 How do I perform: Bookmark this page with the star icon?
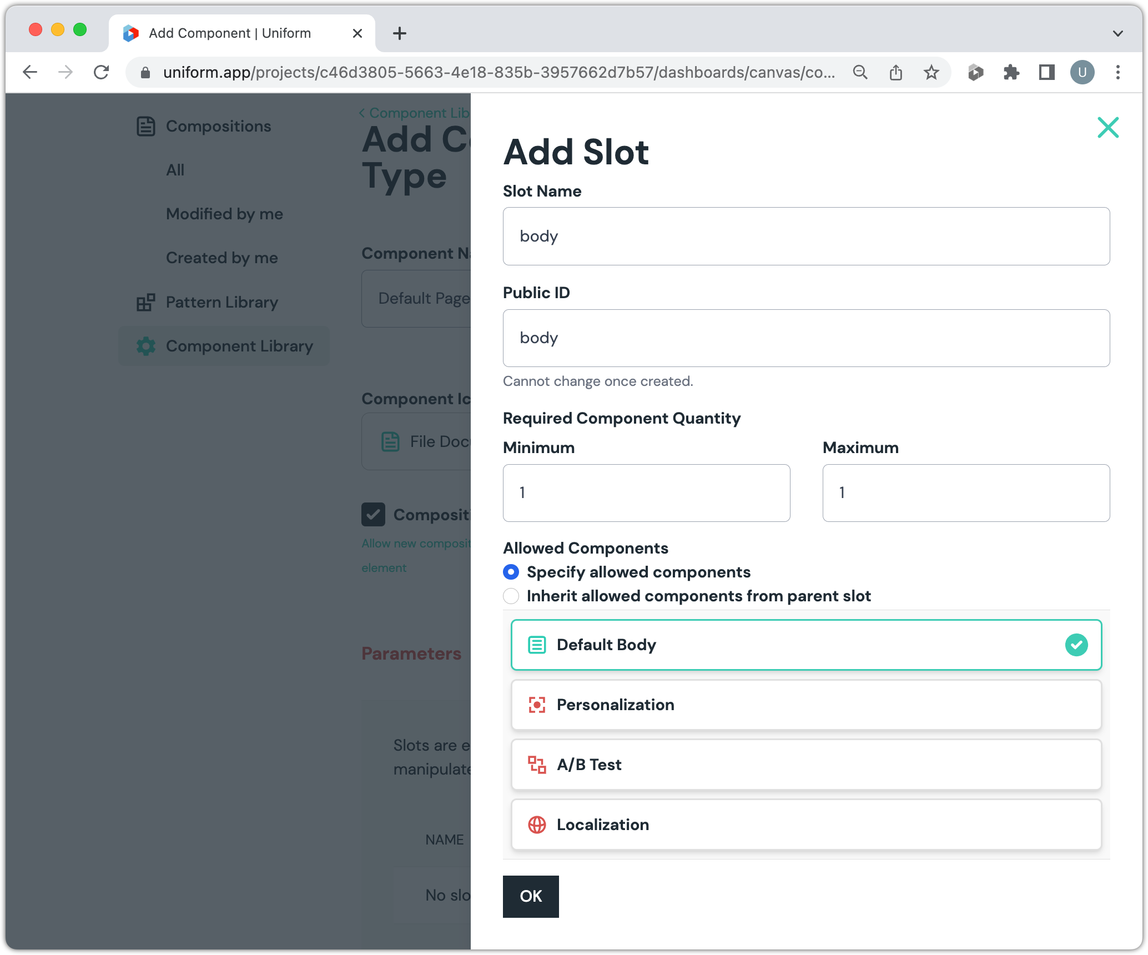931,72
